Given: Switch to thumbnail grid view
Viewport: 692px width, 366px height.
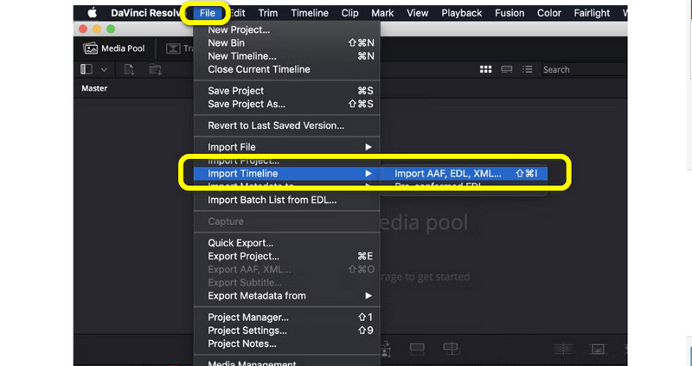Looking at the screenshot, I should click(x=486, y=69).
